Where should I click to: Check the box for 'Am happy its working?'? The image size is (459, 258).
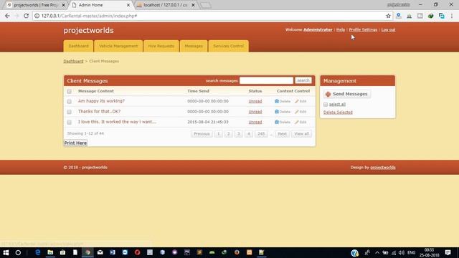(69, 102)
